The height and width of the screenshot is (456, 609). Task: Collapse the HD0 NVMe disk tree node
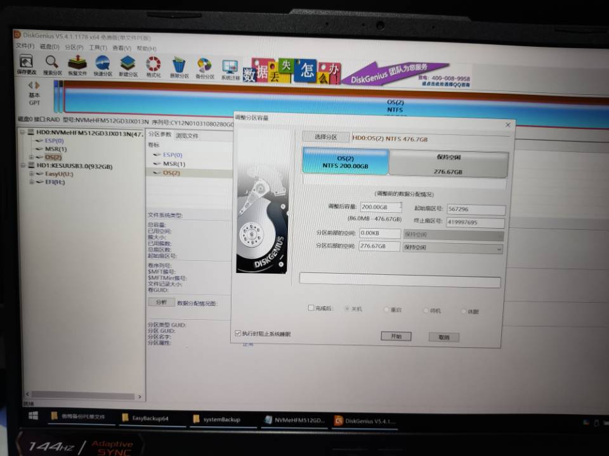(x=23, y=132)
